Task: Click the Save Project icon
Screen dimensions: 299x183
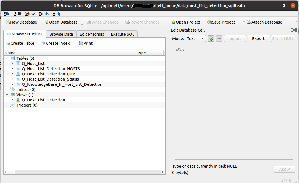Action: coord(209,22)
